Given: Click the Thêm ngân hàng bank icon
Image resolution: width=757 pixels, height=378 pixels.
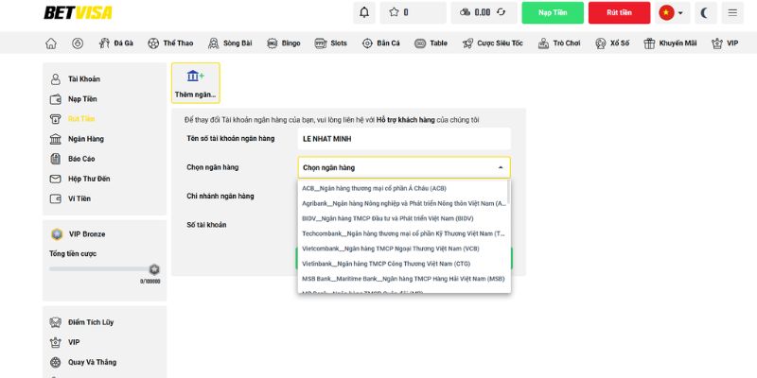Looking at the screenshot, I should (x=195, y=77).
